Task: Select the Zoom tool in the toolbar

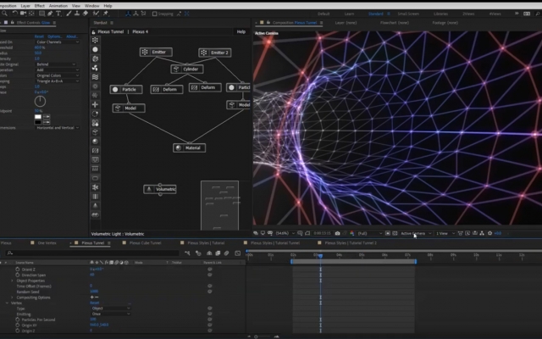Action: (x=4, y=14)
